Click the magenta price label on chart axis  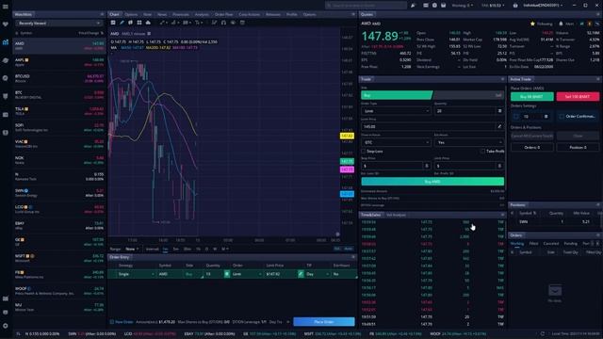coord(347,169)
